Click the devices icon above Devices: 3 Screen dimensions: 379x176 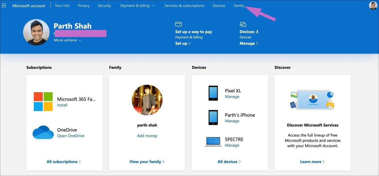[x=243, y=24]
